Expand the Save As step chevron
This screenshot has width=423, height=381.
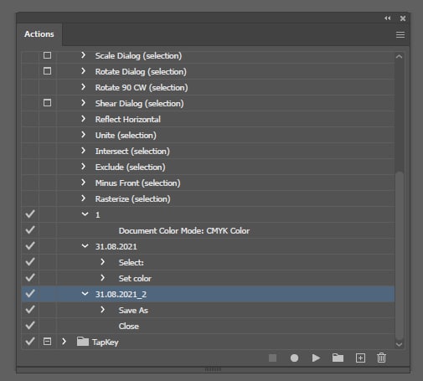point(103,310)
